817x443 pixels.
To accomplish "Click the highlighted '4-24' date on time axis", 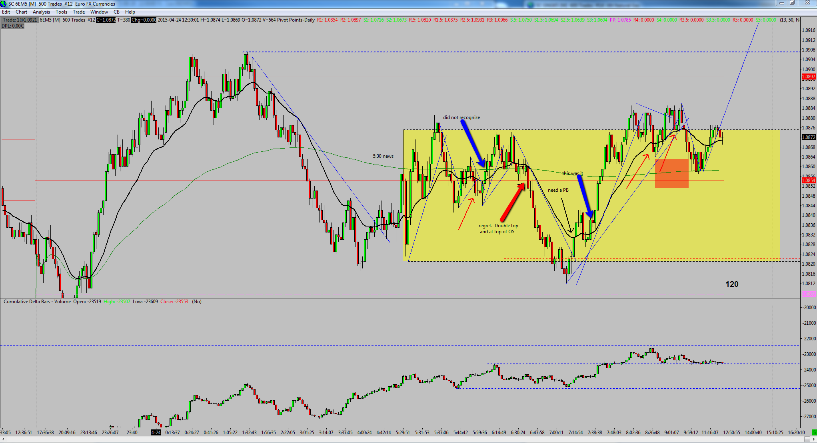I will (x=156, y=432).
